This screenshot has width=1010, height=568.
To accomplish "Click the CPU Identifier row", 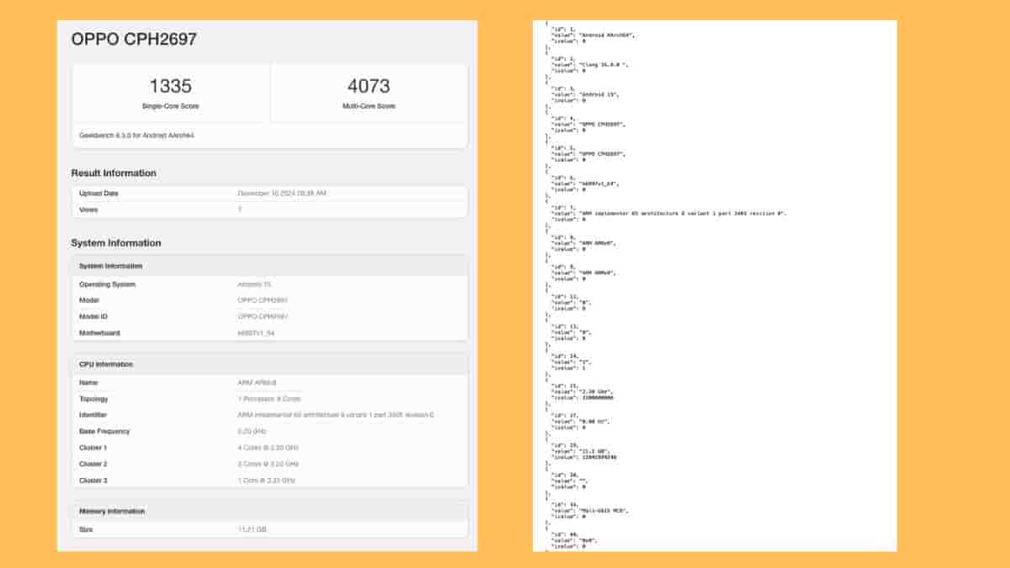I will pos(269,415).
